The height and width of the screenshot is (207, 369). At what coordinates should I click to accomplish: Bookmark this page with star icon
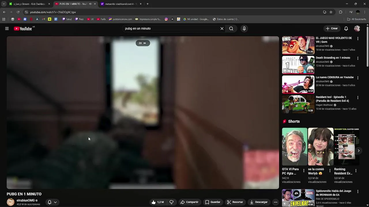point(331,12)
